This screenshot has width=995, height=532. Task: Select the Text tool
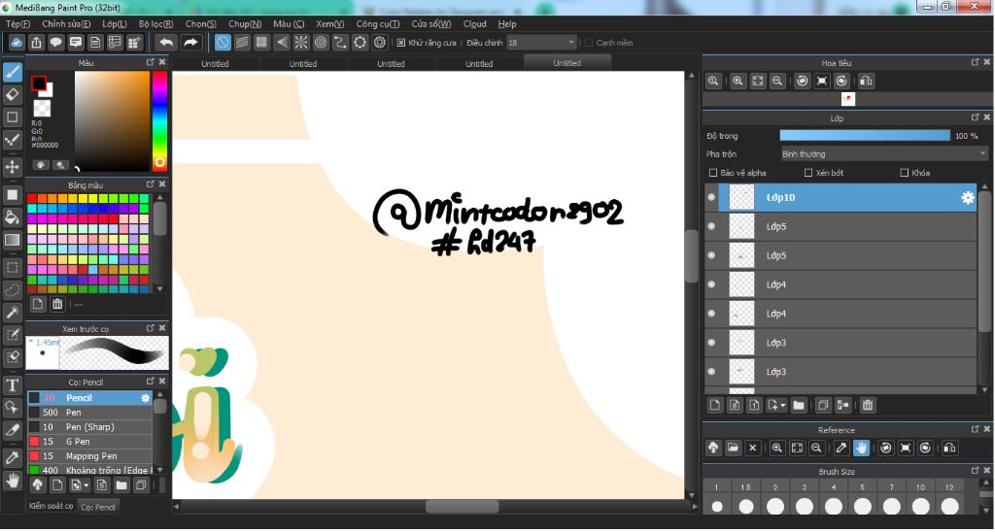click(x=12, y=384)
